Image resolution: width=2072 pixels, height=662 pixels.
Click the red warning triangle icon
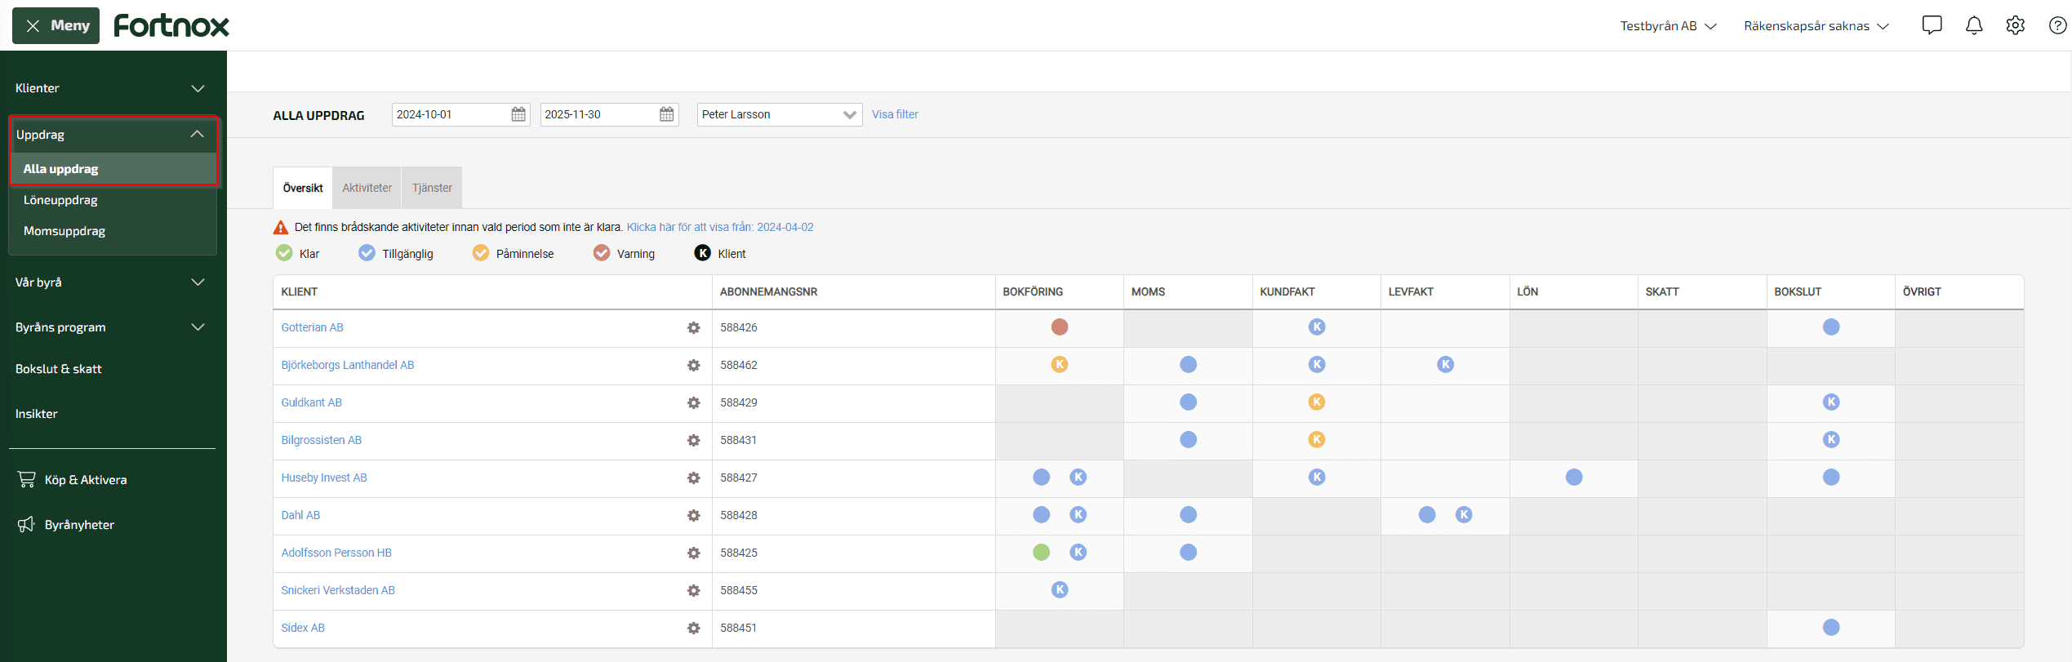[x=281, y=227]
